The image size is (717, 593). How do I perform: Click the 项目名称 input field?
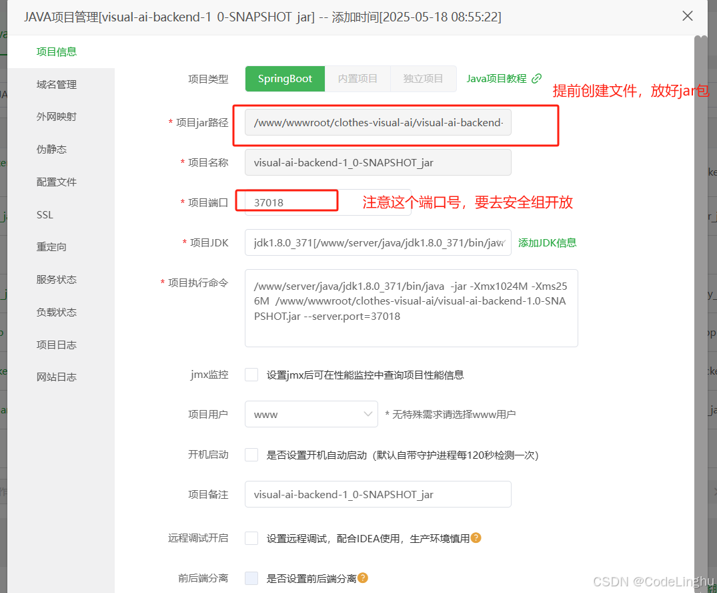tap(378, 162)
